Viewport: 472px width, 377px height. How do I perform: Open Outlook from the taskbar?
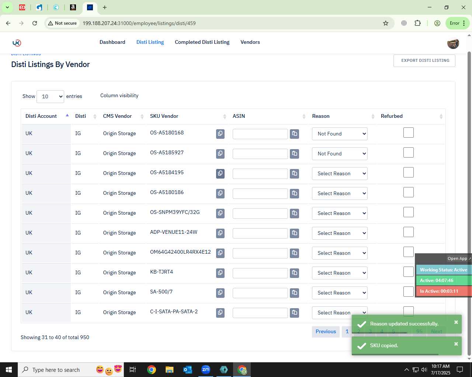[x=188, y=370]
